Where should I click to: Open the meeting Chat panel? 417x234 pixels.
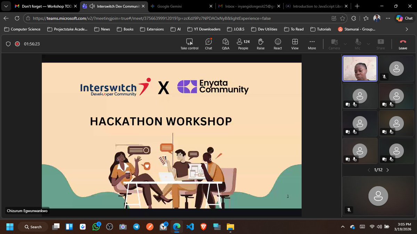click(x=208, y=44)
